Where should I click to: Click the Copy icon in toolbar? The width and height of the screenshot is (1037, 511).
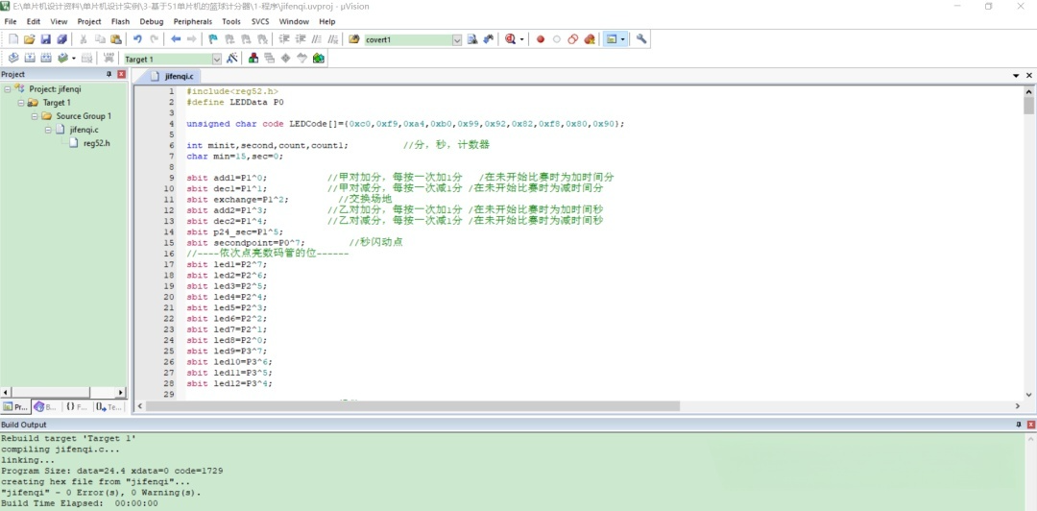click(x=100, y=39)
